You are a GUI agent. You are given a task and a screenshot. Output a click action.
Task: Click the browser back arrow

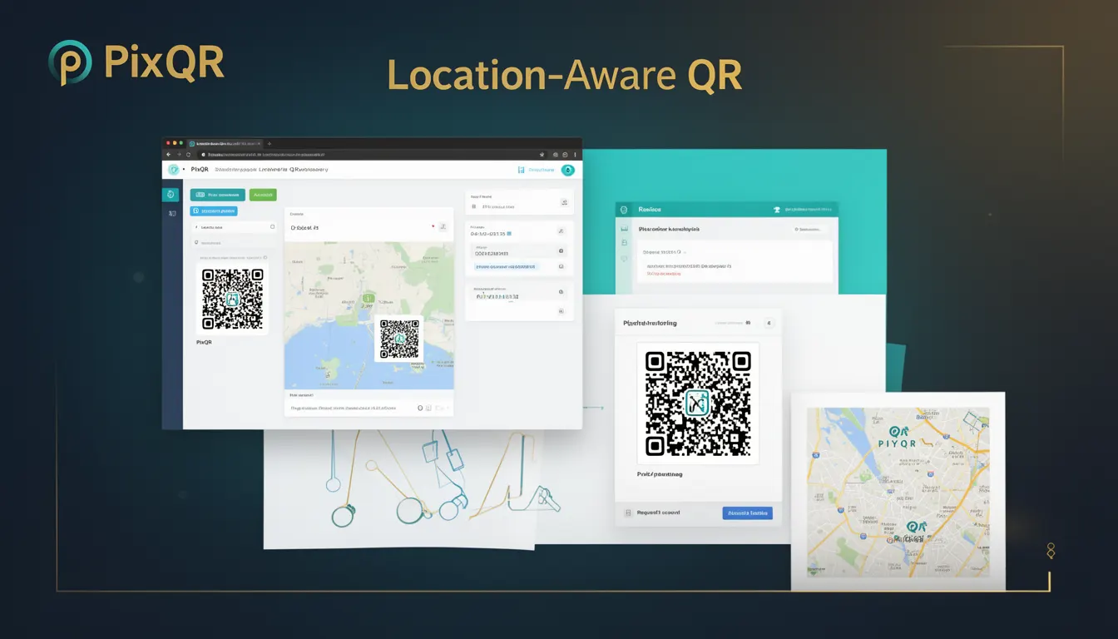169,155
